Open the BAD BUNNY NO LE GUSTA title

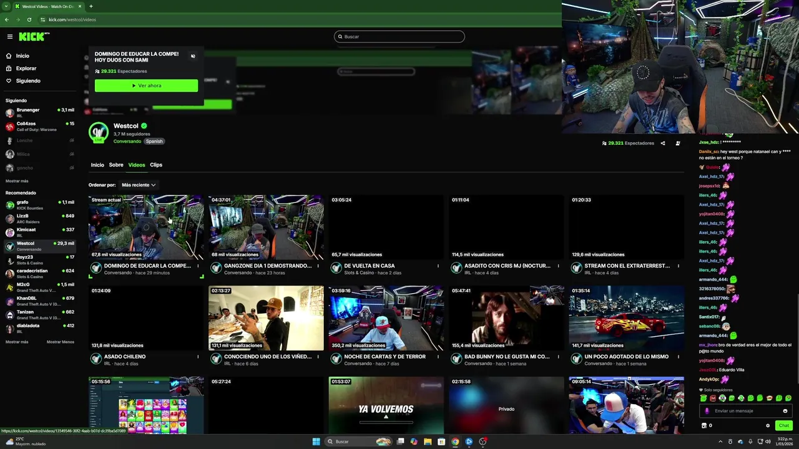pyautogui.click(x=507, y=357)
